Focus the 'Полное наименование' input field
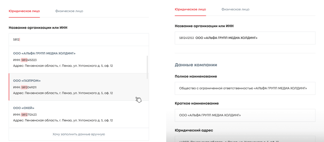The height and width of the screenshot is (142, 324). [x=245, y=88]
